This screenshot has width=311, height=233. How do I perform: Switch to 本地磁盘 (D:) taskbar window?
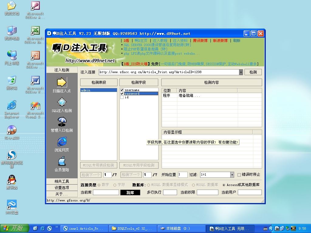[181, 228]
